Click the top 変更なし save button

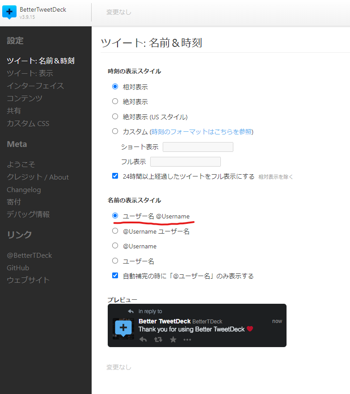pos(119,12)
